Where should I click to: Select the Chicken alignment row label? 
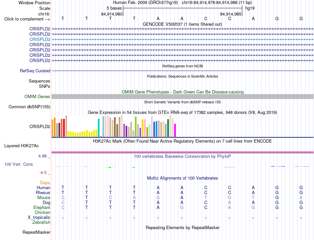coord(42,212)
